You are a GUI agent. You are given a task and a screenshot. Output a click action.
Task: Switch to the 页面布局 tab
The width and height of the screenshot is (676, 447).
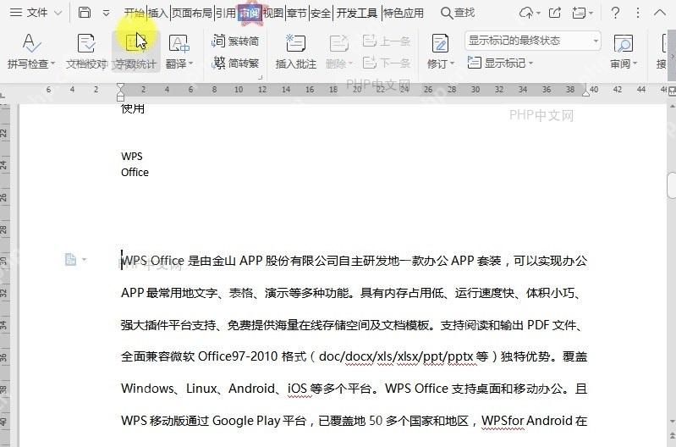192,14
